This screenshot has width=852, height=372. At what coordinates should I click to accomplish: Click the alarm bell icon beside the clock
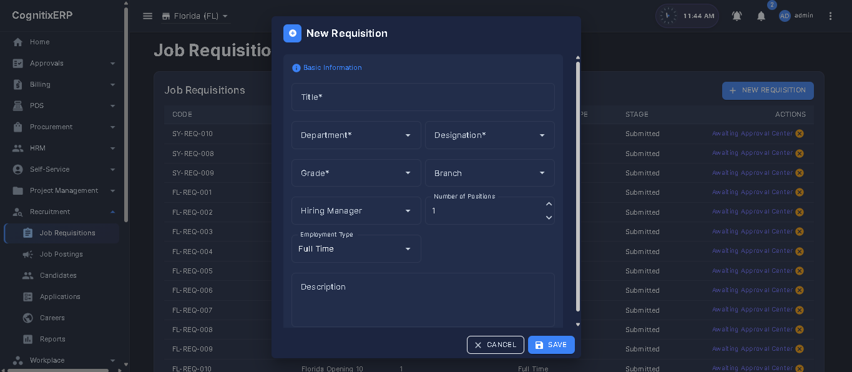pos(737,16)
